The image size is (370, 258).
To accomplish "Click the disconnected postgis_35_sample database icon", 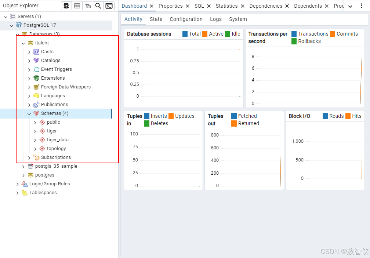I will tap(30, 166).
